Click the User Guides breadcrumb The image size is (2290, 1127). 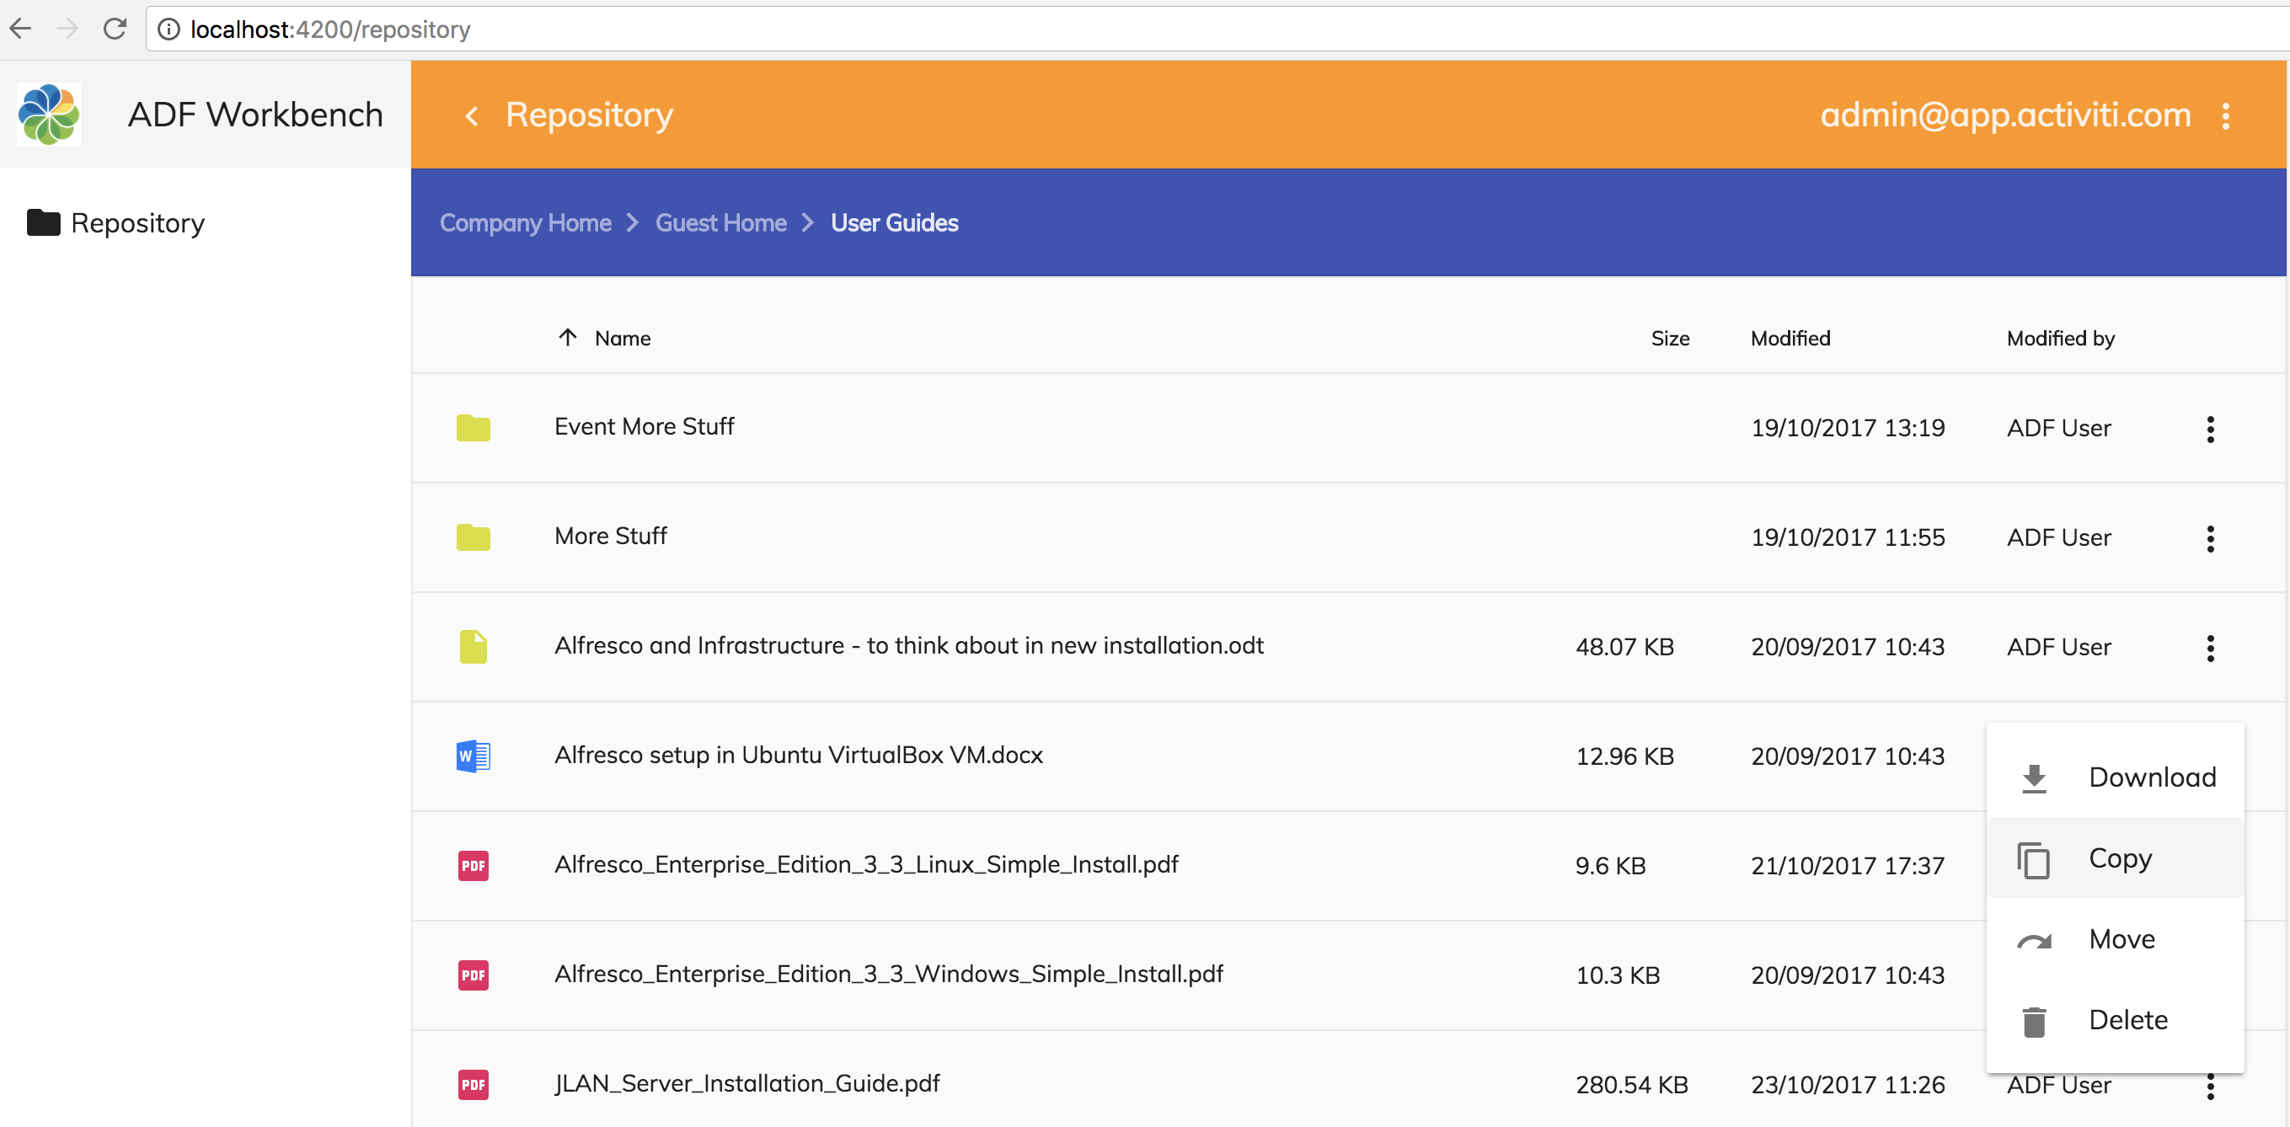(894, 222)
